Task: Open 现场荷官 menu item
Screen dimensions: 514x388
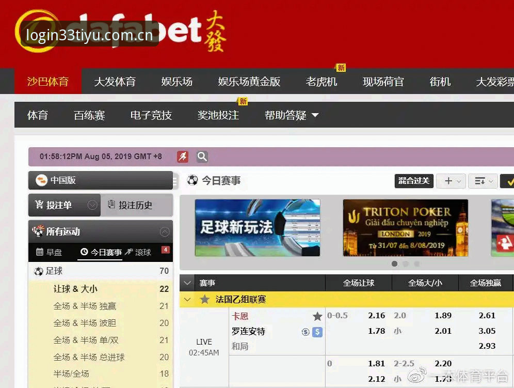Action: (383, 82)
